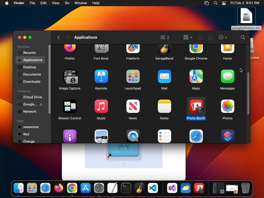Select the Red tag in sidebar
This screenshot has width=264, height=198.
pyautogui.click(x=30, y=134)
